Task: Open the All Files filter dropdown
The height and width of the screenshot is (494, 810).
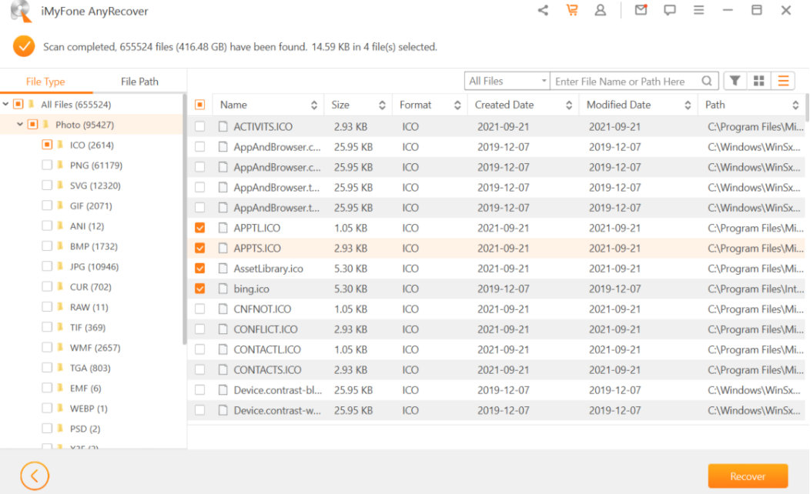Action: pos(507,81)
